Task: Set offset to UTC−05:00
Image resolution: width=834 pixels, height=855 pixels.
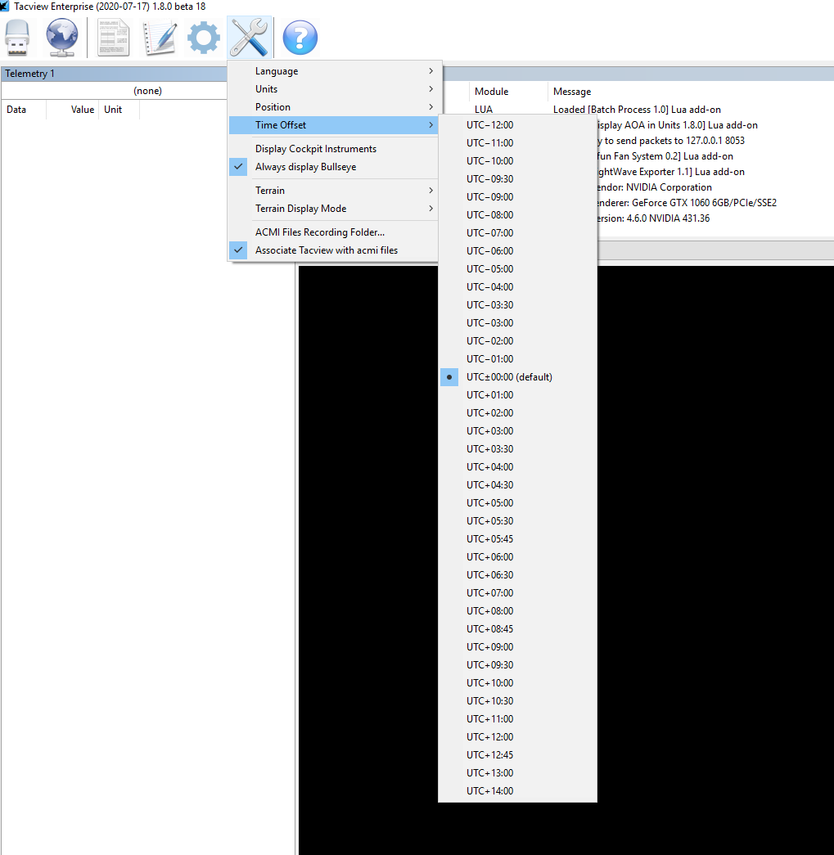Action: (517, 269)
